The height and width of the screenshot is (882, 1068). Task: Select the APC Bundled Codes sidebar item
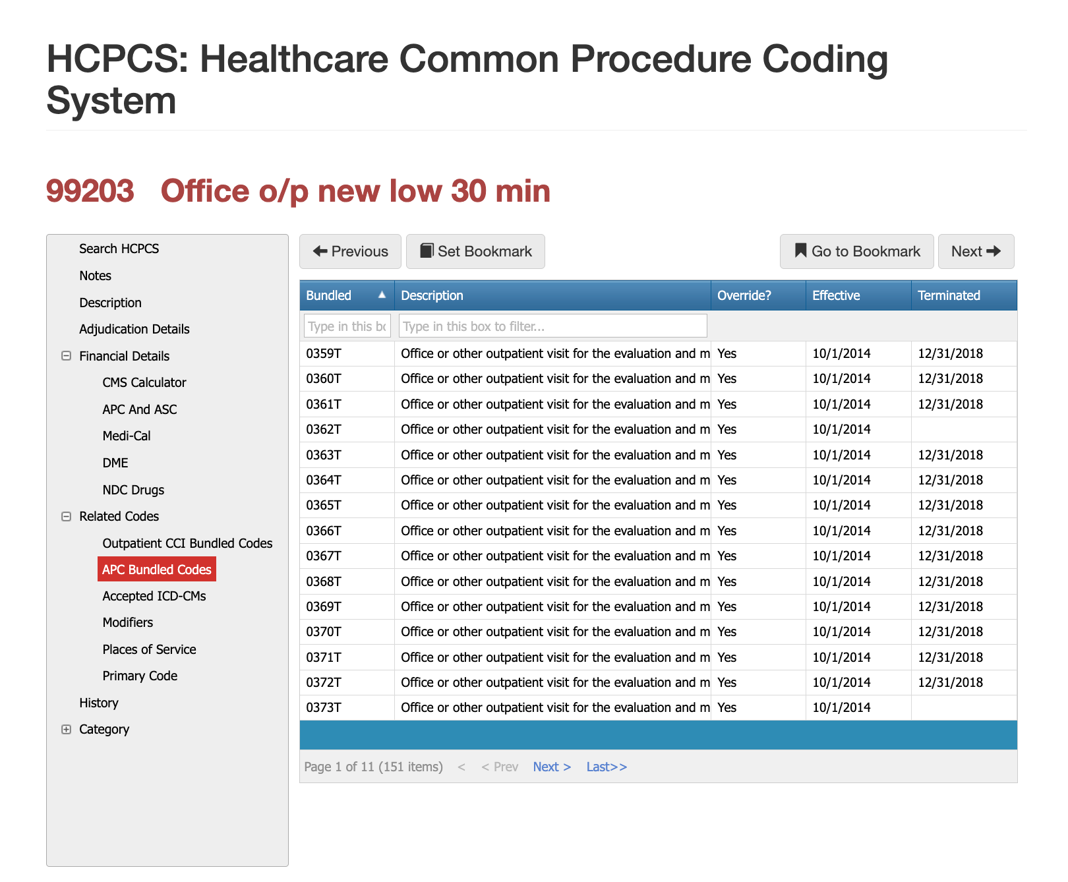tap(156, 569)
